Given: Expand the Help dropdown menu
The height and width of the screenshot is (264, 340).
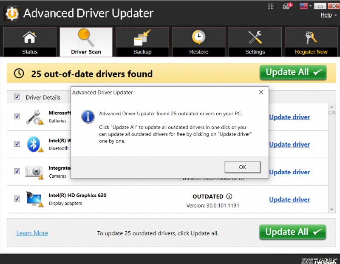Looking at the screenshot, I should 326,14.
